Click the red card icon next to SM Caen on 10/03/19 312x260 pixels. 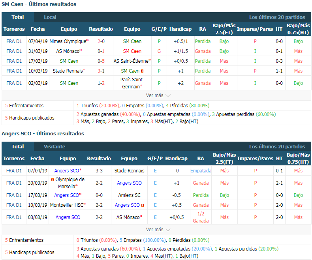click(x=142, y=71)
